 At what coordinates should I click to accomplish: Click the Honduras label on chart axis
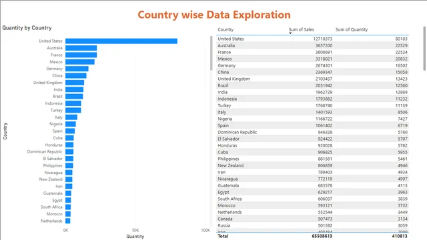point(53,145)
